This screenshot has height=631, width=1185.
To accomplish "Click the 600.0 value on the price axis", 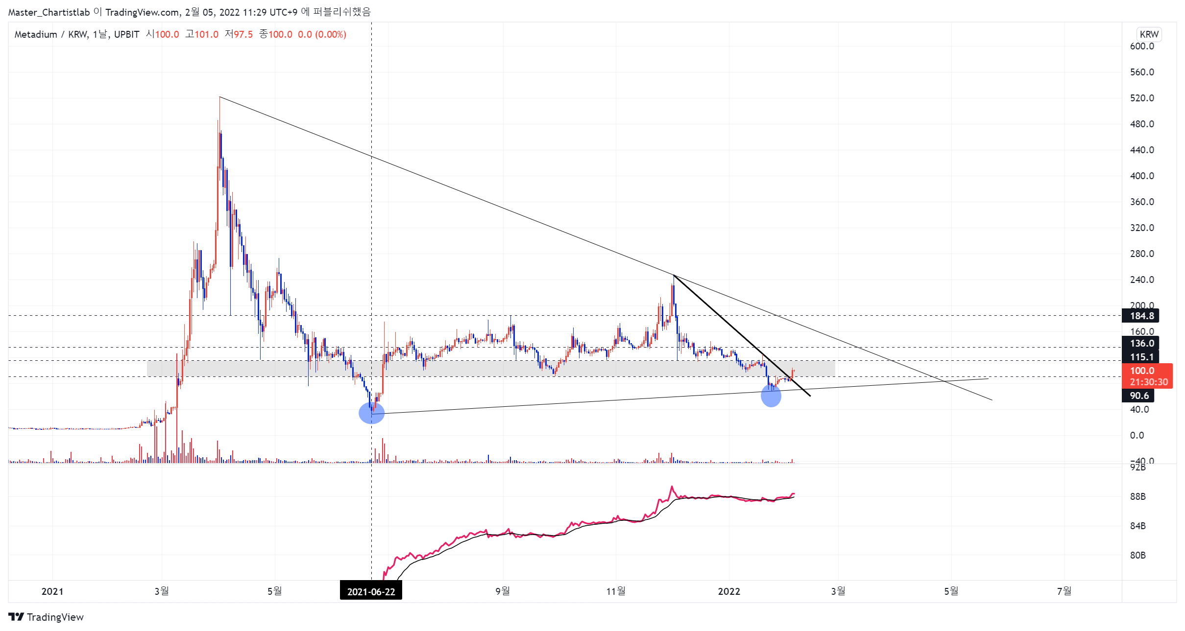I will pos(1142,46).
